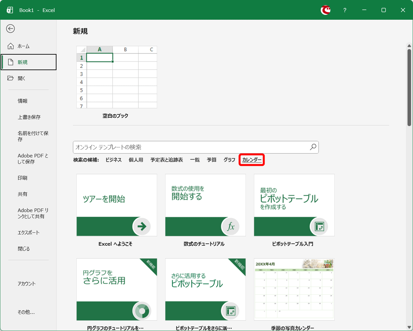
Task: Click the グラフ suggested search term
Action: [x=229, y=159]
